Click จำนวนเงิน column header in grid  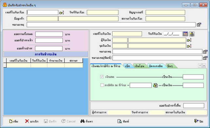[56, 61]
